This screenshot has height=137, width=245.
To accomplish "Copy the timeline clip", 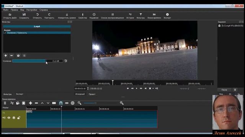I will 18,103.
